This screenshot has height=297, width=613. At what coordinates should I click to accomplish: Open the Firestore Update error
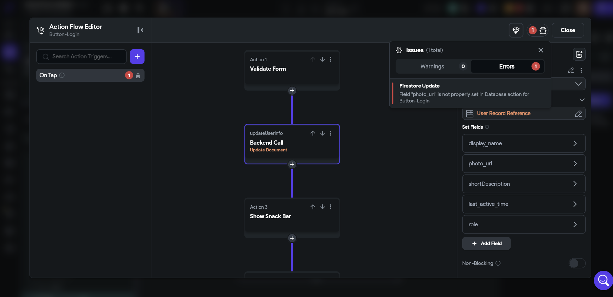[470, 93]
